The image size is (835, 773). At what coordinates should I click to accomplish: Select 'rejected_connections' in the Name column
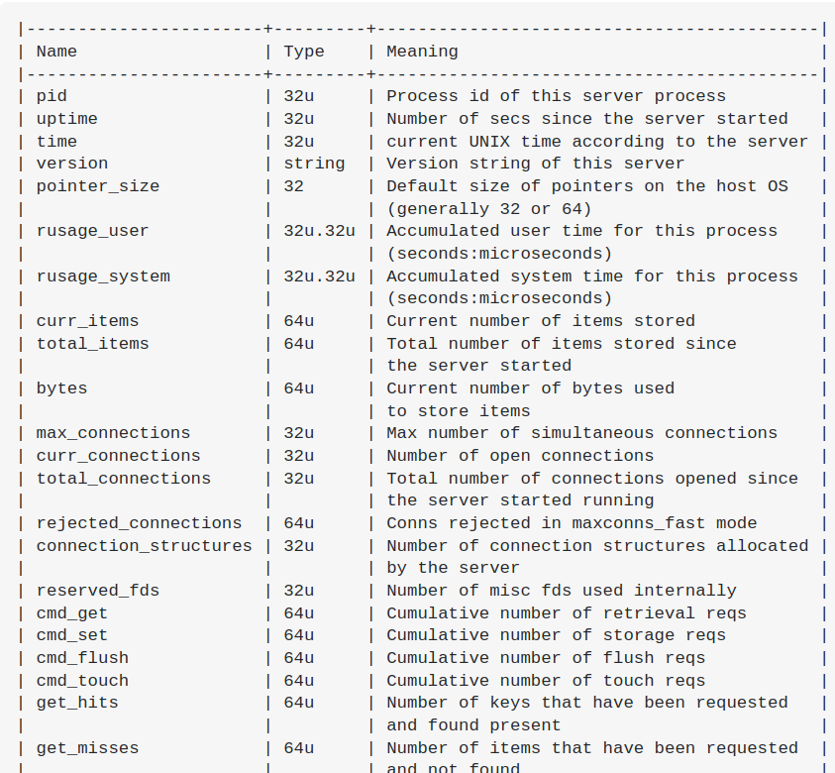139,523
